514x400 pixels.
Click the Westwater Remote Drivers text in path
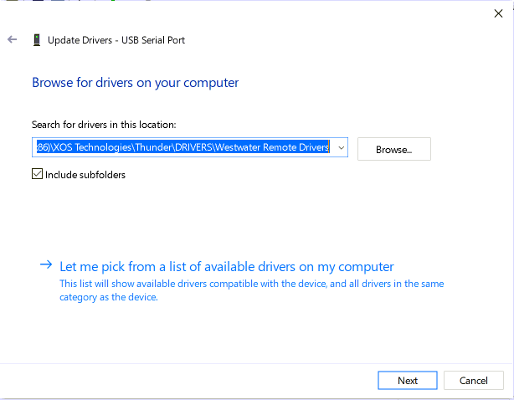pos(271,148)
